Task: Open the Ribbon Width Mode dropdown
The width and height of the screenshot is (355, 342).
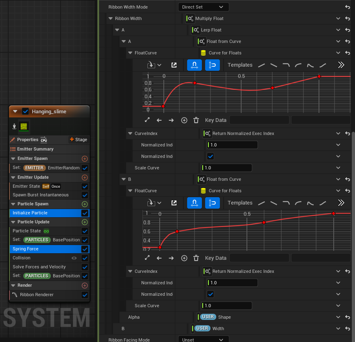Action: pyautogui.click(x=204, y=7)
